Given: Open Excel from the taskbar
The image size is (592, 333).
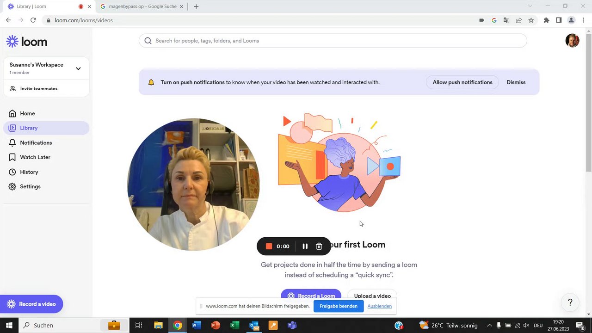Looking at the screenshot, I should coord(234,325).
